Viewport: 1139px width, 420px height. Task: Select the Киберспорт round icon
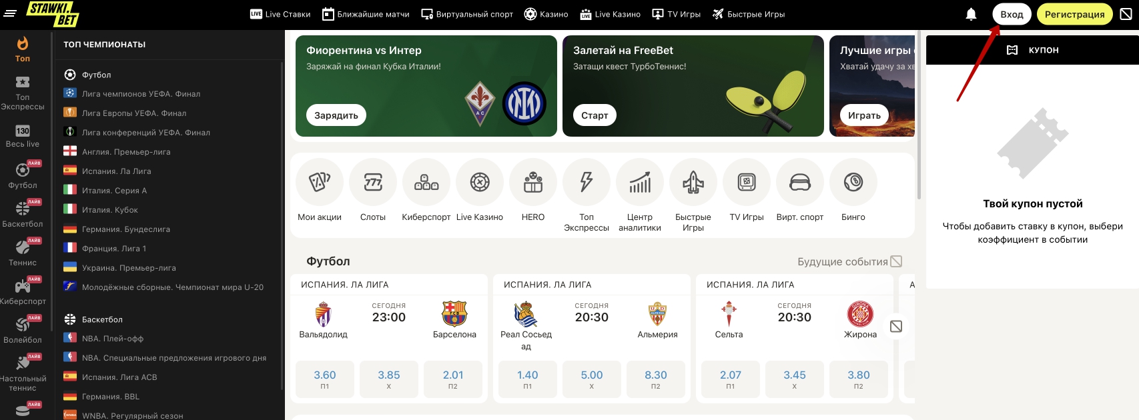tap(426, 182)
